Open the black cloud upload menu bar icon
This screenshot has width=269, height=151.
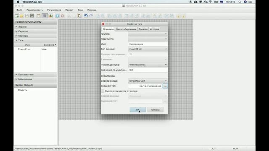pyautogui.click(x=195, y=2)
